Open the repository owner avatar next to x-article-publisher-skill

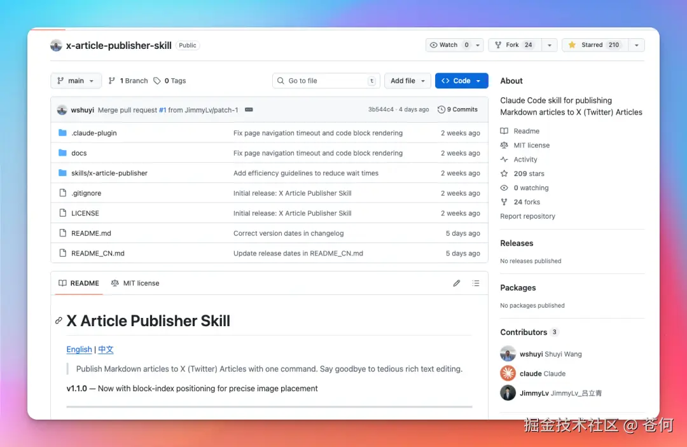pos(56,45)
